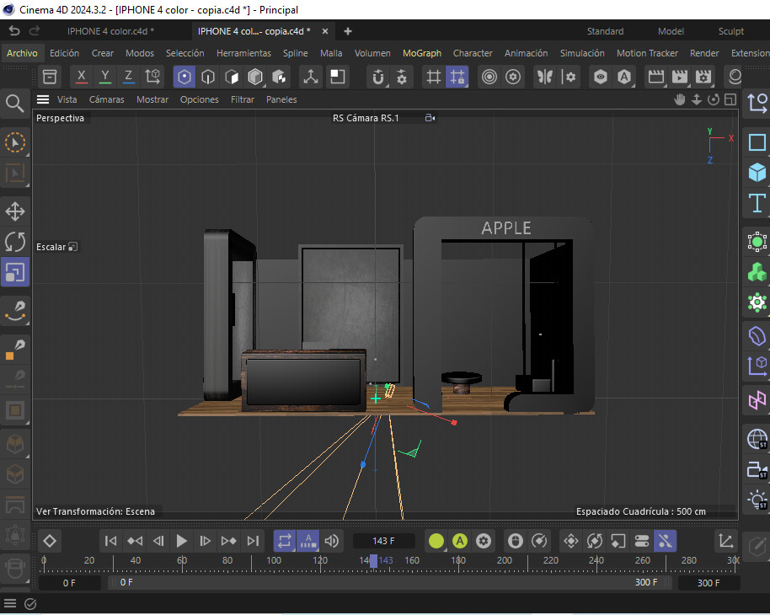The height and width of the screenshot is (615, 770).
Task: Enable automatic keyframing
Action: tap(460, 541)
